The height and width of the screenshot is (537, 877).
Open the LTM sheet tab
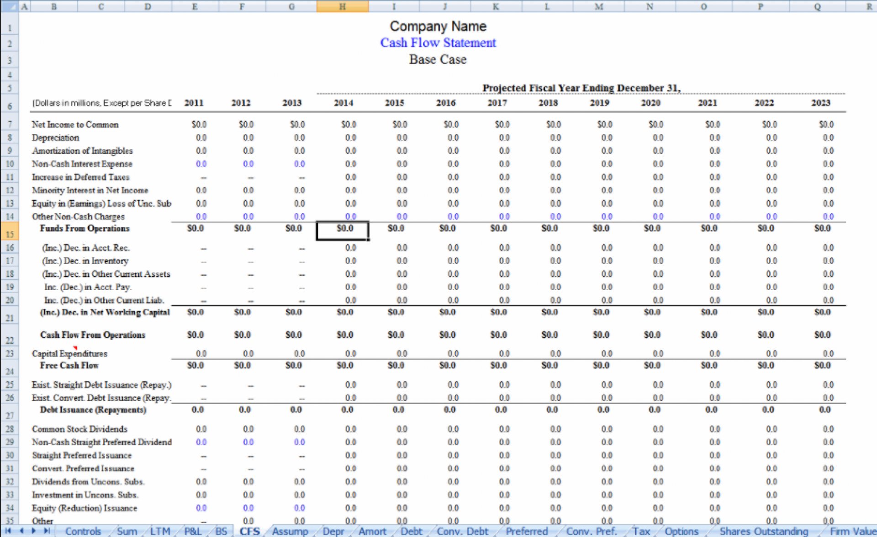[160, 532]
